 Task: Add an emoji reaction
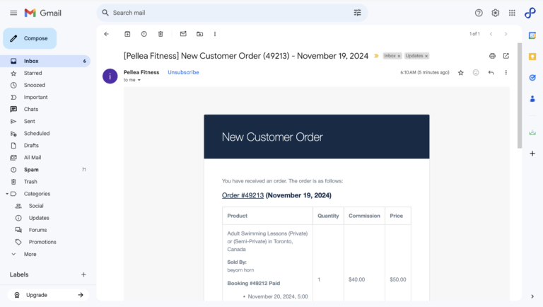pyautogui.click(x=476, y=72)
